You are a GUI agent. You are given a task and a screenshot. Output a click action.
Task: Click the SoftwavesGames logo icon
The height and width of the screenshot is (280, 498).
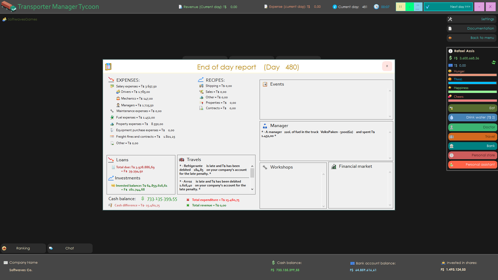[4, 19]
